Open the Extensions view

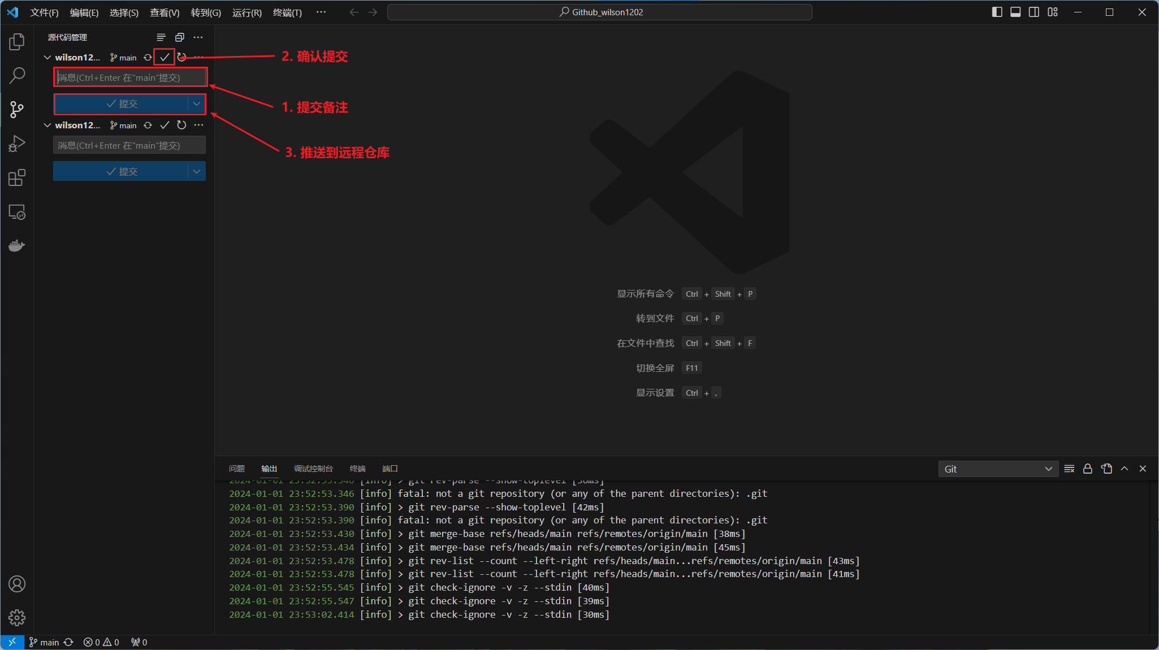17,177
